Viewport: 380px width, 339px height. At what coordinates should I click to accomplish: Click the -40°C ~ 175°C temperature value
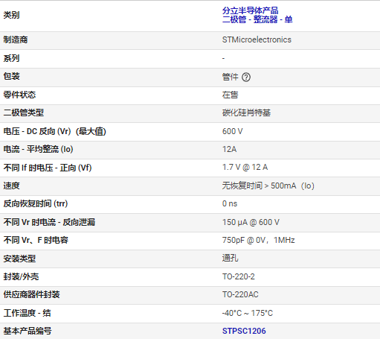248,313
